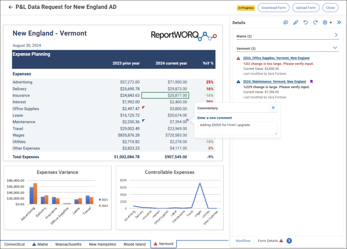This screenshot has height=249, width=347.
Task: Click the red warning icon beside the Office Supplies alert
Action: point(239,58)
